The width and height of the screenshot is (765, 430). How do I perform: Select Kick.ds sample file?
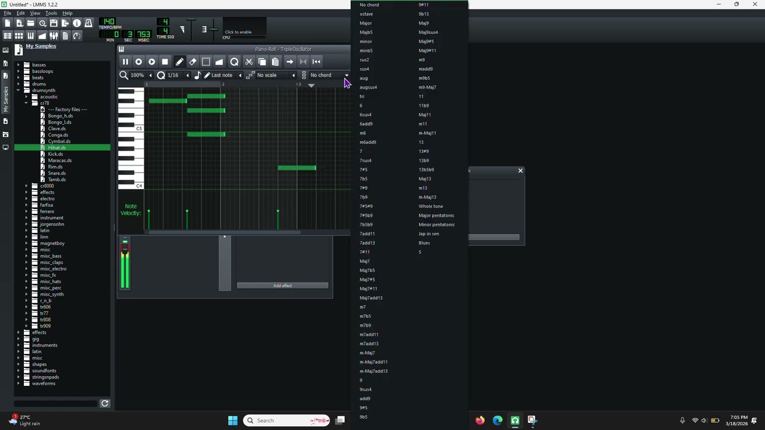[56, 154]
